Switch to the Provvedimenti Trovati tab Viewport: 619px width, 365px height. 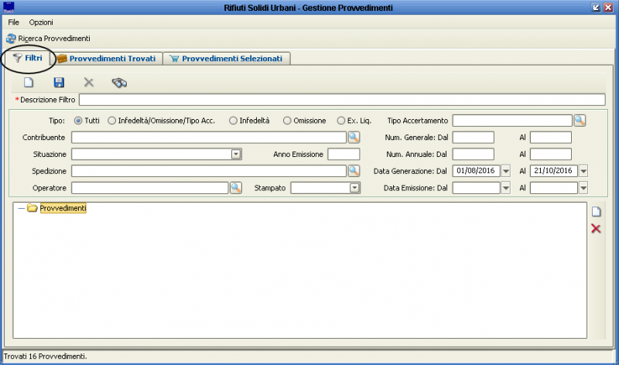tap(107, 59)
